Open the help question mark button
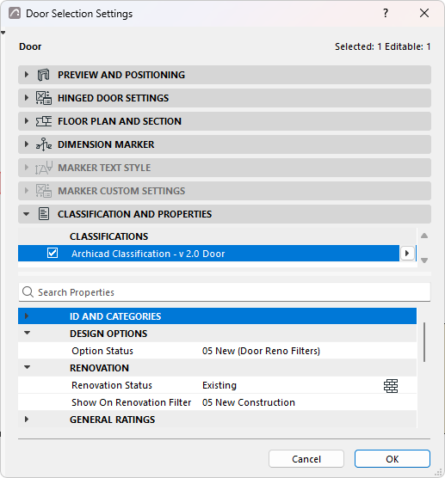 (x=386, y=13)
